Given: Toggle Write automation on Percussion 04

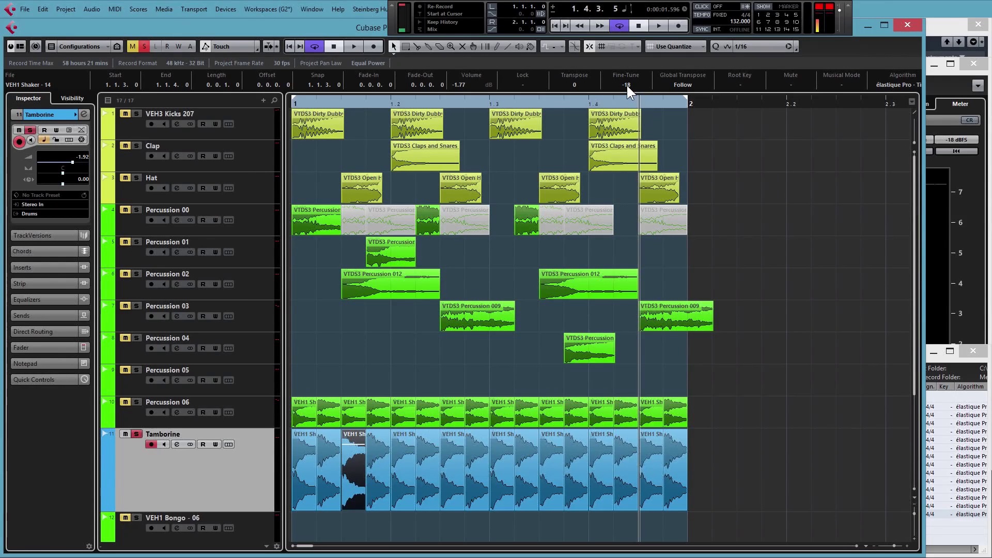Looking at the screenshot, I should coord(215,348).
